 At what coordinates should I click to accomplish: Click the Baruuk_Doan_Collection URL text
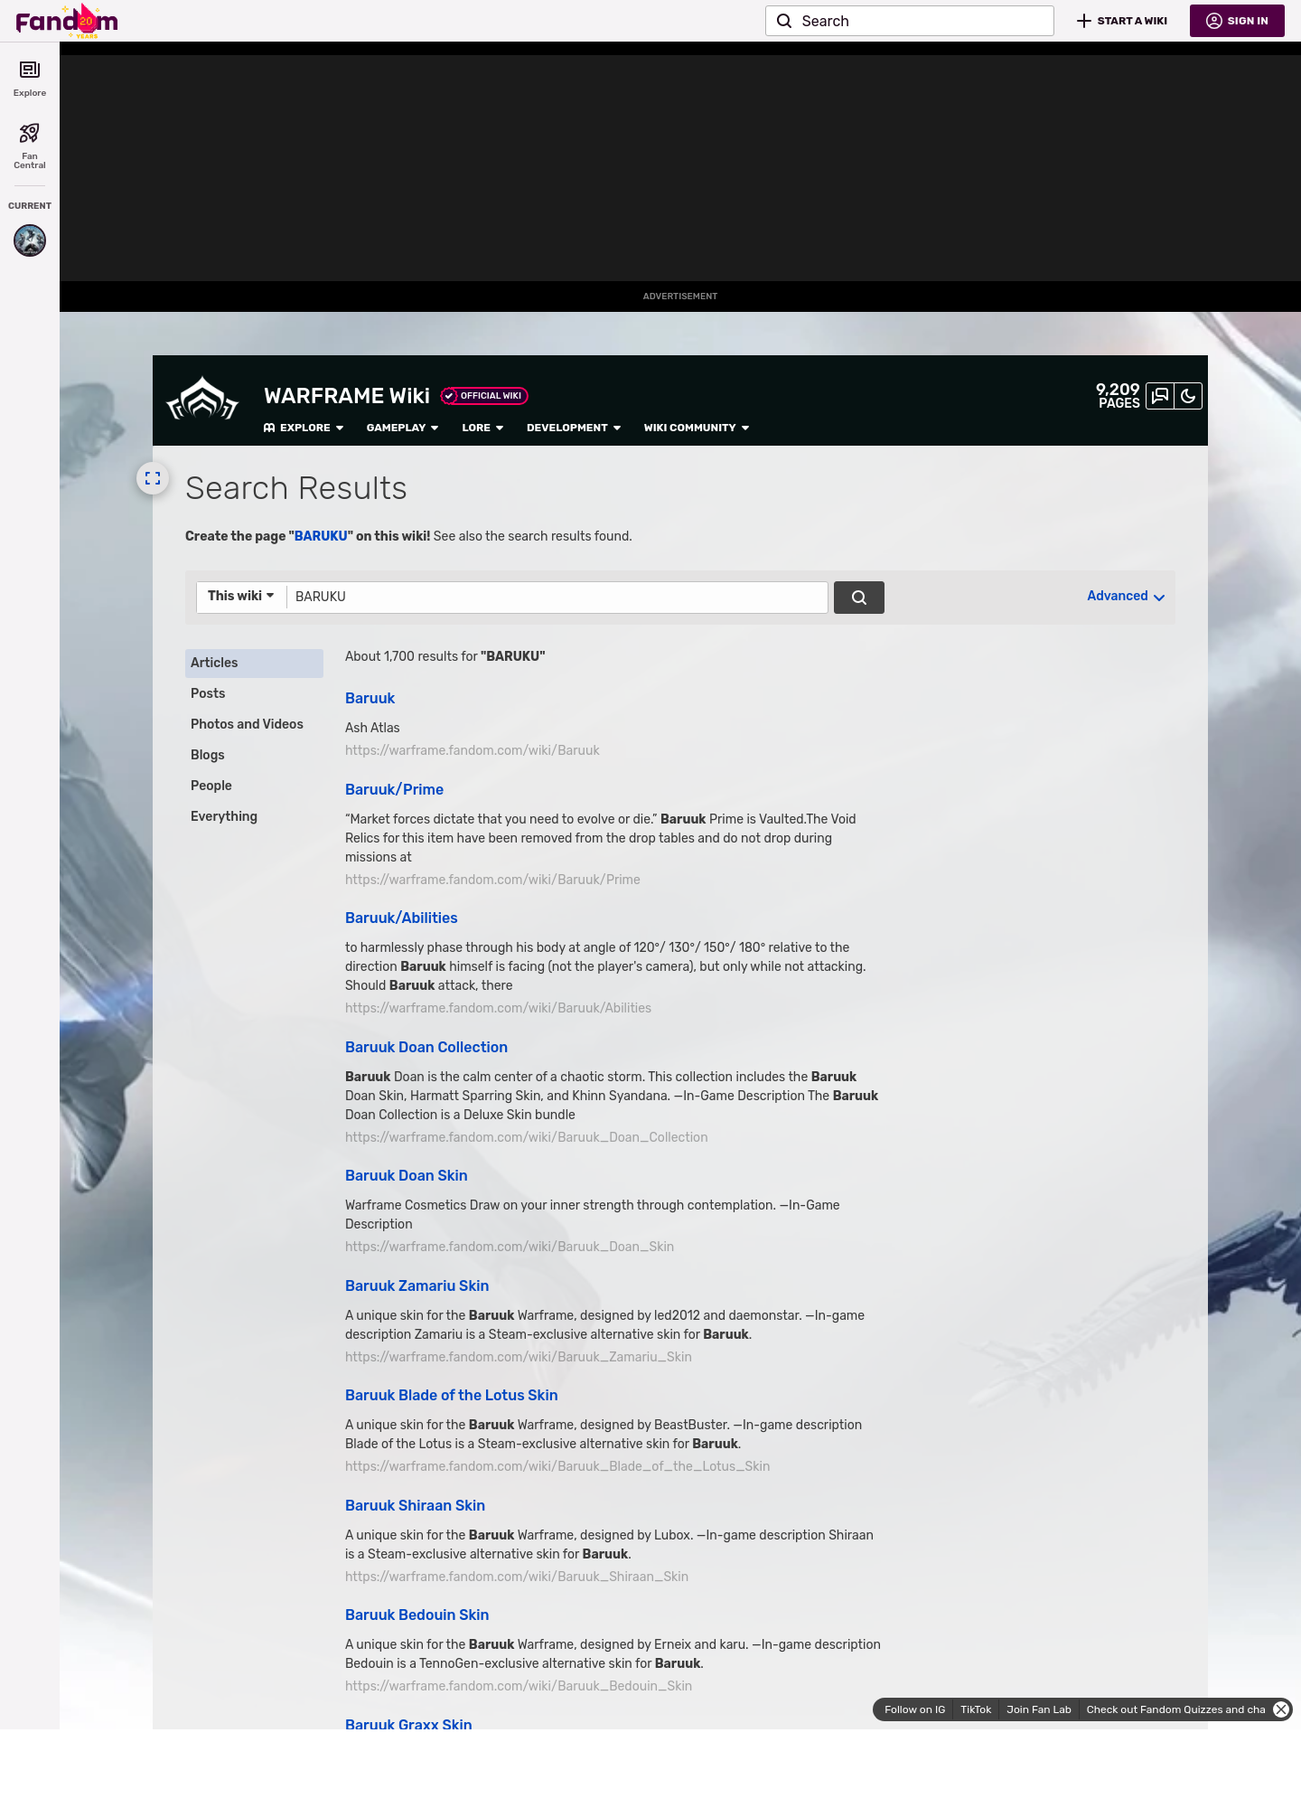(527, 1137)
